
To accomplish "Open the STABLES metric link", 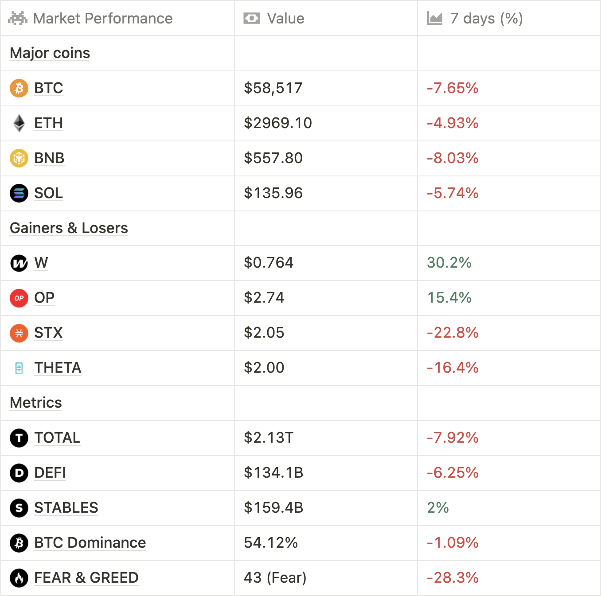I will [x=66, y=508].
